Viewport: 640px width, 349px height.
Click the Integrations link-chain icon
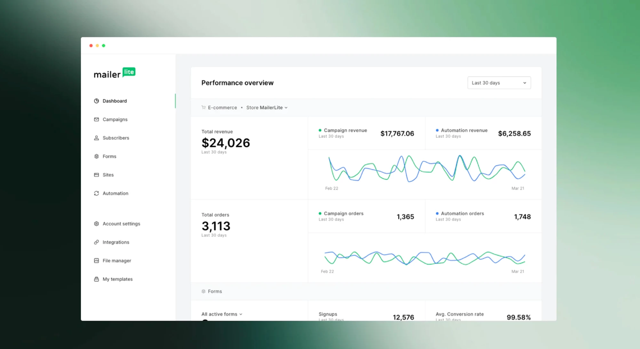(96, 242)
